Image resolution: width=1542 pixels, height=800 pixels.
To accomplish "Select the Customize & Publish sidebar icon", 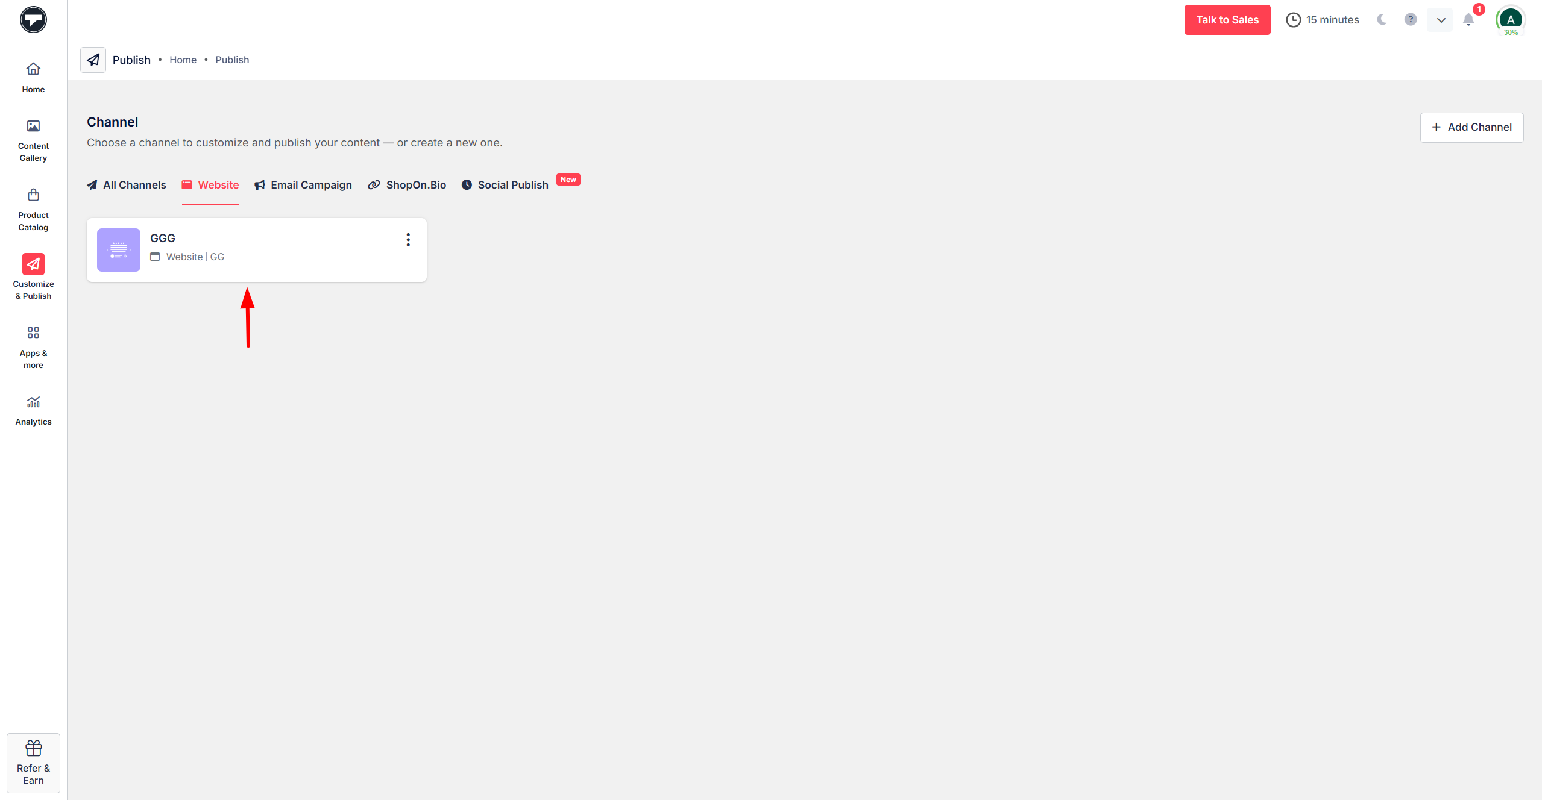I will point(33,264).
